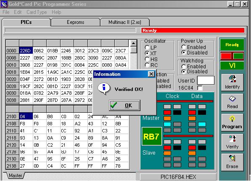This screenshot has height=181, width=251.
Task: Click the Verify button icon
Action: pyautogui.click(x=232, y=139)
